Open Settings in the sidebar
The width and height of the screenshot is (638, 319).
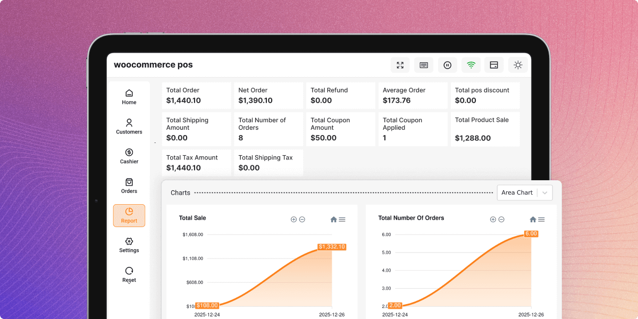coord(129,245)
